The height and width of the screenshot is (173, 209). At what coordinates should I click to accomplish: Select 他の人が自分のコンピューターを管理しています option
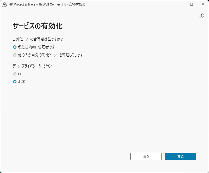tap(15, 55)
